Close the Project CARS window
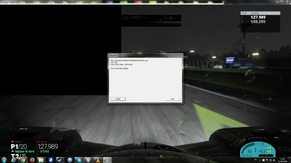The height and width of the screenshot is (163, 291). click(287, 2)
